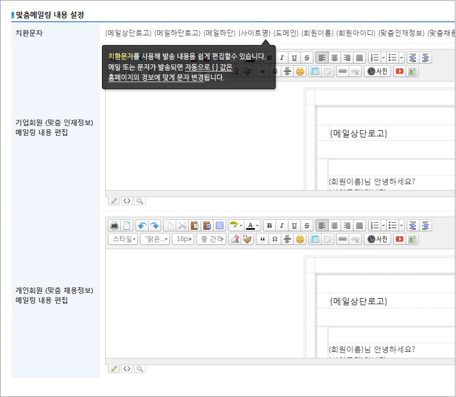Open the font color picker swatch
This screenshot has height=397, width=456.
[x=251, y=225]
